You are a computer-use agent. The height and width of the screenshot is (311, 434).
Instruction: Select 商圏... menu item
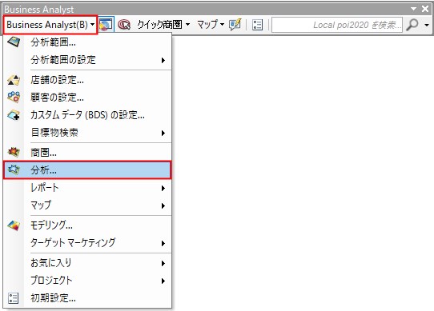87,153
